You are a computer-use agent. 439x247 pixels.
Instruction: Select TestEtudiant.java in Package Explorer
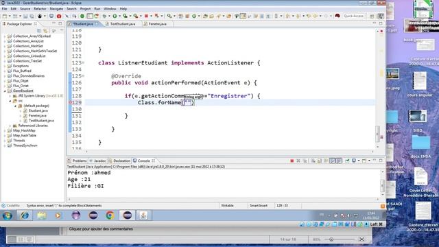pos(41,121)
